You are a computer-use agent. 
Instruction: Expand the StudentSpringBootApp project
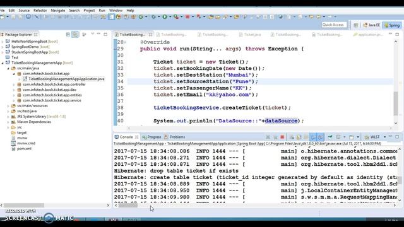(x=3, y=52)
